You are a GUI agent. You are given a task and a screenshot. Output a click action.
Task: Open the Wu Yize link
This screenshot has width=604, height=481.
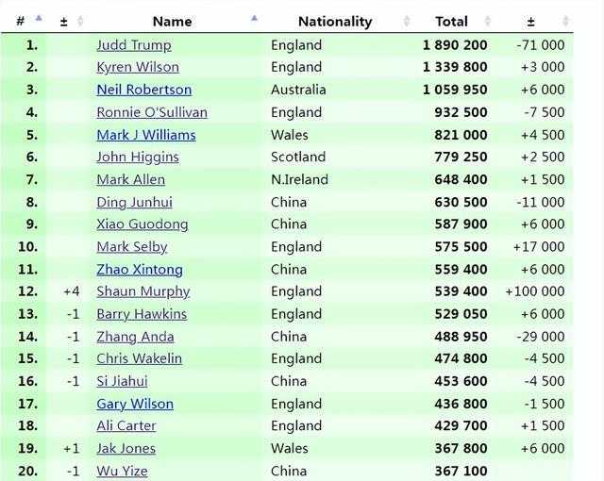[122, 471]
